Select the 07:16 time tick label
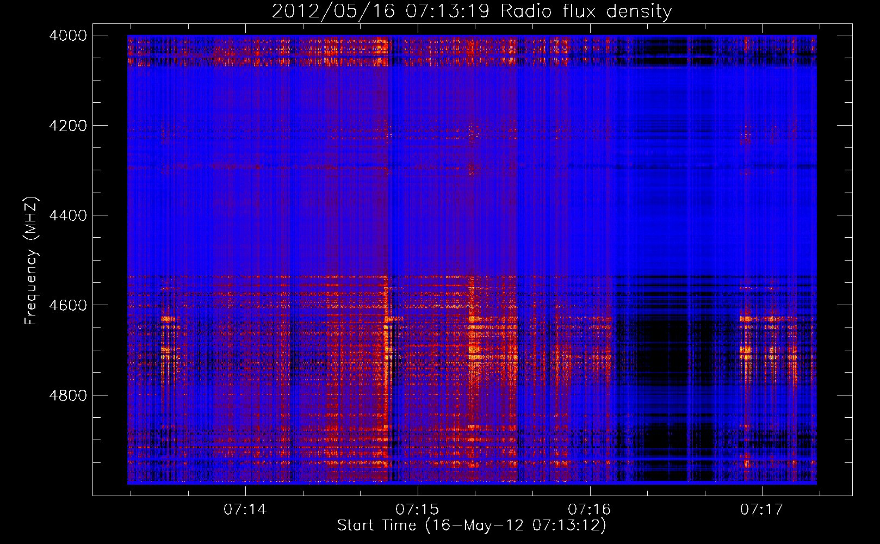 pos(589,510)
